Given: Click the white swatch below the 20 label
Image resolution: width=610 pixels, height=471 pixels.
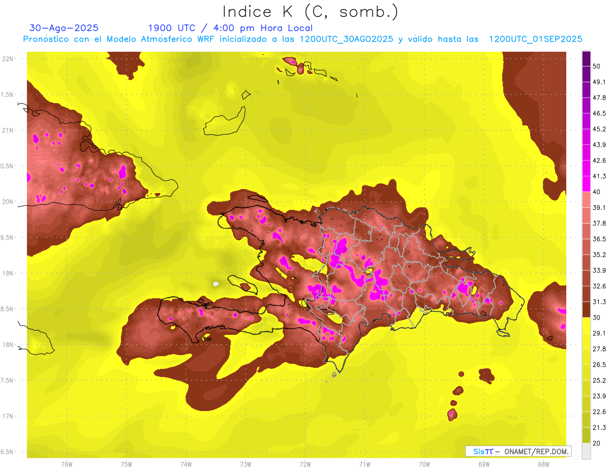Looking at the screenshot, I should click(x=586, y=451).
